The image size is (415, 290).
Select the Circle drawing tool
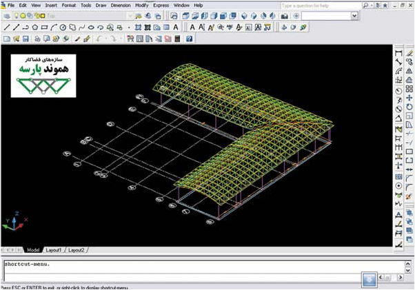coord(63,28)
